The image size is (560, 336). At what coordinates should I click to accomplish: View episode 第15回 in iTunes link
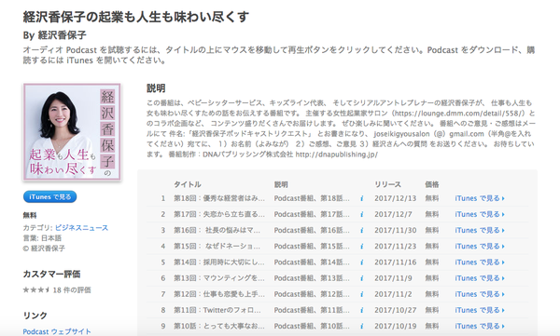pos(480,247)
